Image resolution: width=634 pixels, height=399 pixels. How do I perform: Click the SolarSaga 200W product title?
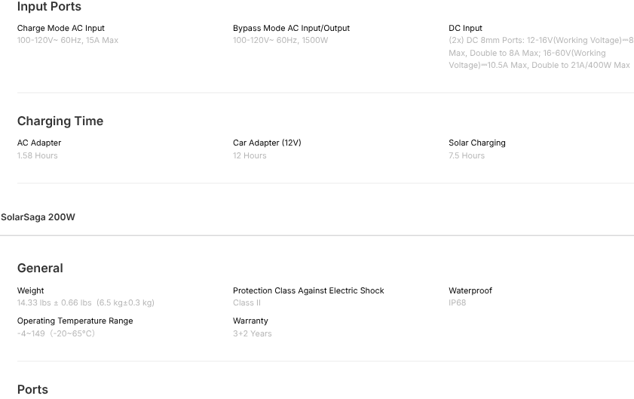[x=38, y=217]
